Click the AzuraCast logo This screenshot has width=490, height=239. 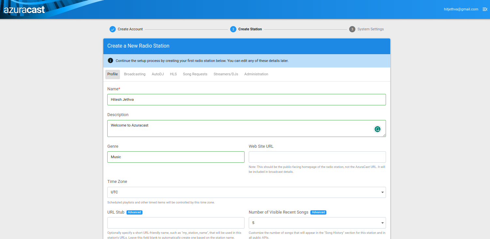(24, 10)
